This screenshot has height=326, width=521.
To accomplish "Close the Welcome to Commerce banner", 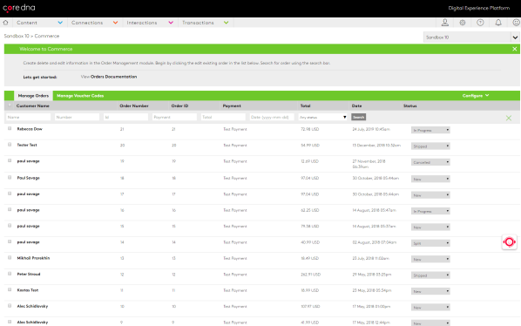I will pos(514,49).
